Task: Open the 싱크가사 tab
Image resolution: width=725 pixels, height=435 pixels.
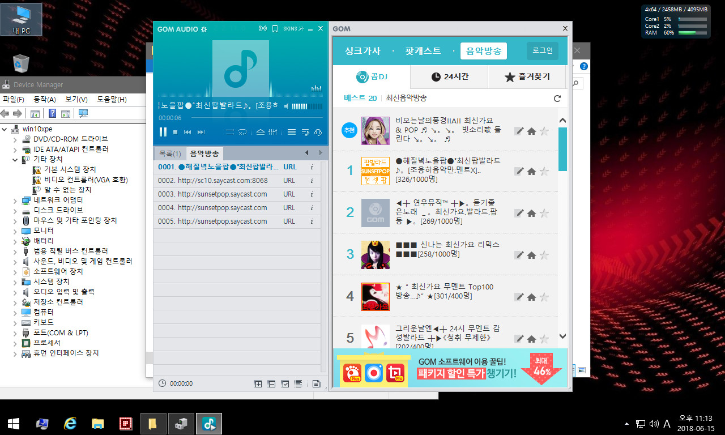Action: point(362,51)
